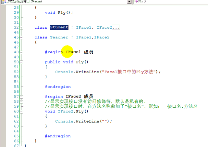Expand the collapsed Student class at line 32

pyautogui.click(x=21, y=28)
